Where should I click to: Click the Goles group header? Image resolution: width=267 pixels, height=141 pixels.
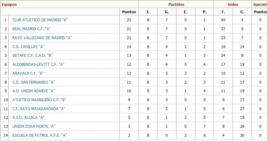coord(233,5)
